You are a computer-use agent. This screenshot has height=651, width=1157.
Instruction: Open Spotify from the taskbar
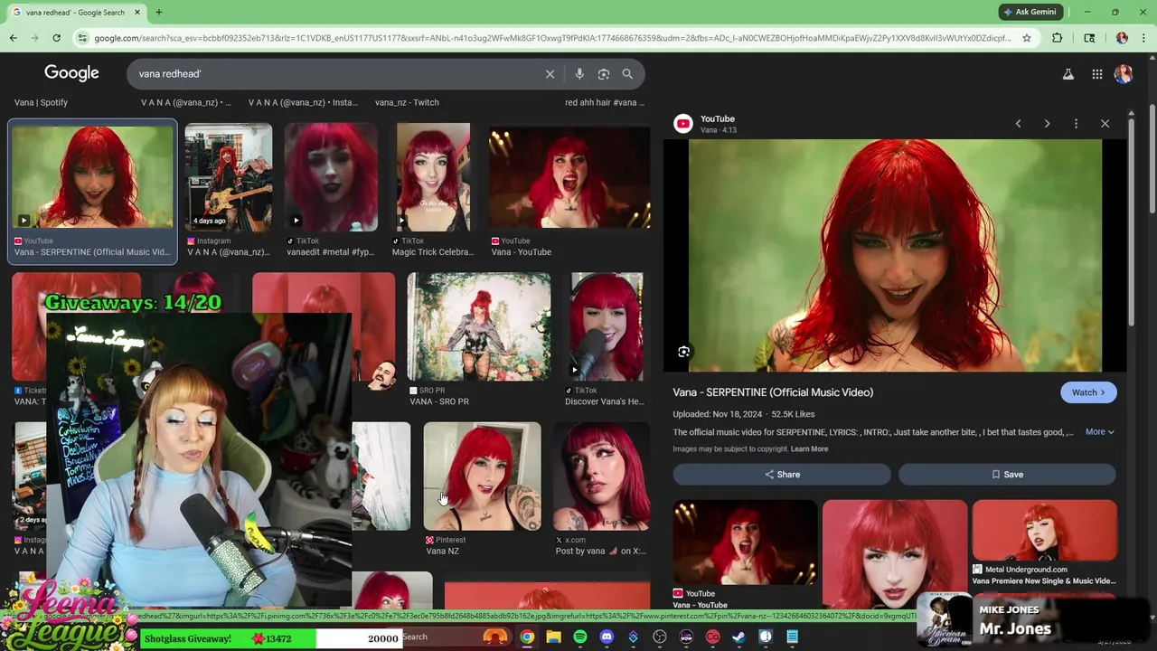pyautogui.click(x=580, y=637)
